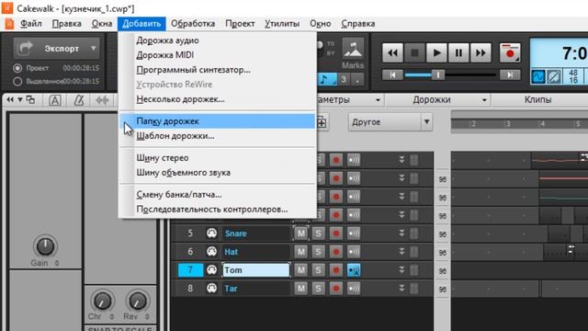588x331 pixels.
Task: Click the dock/undock inspector icon
Action: [30, 100]
